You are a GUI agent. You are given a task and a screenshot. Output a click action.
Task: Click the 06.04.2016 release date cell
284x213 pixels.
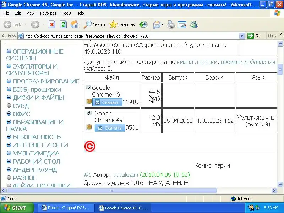[178, 121]
